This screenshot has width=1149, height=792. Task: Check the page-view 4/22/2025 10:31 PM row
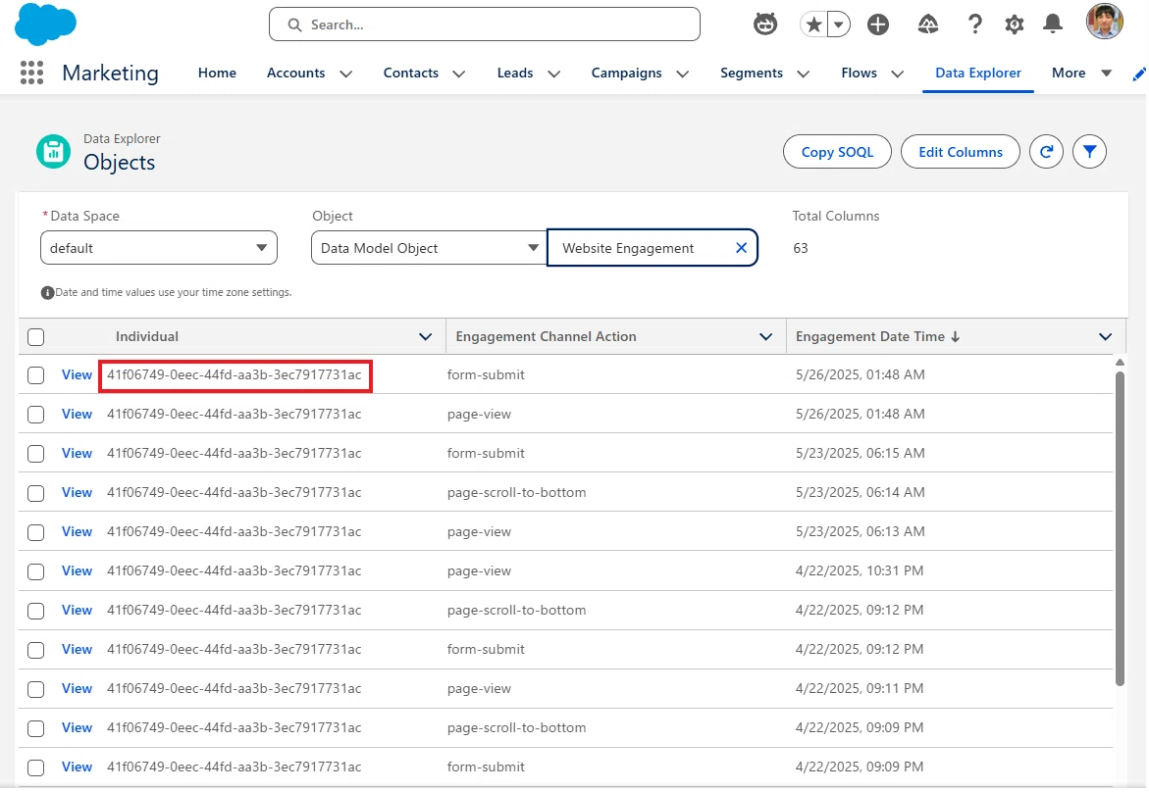tap(36, 571)
